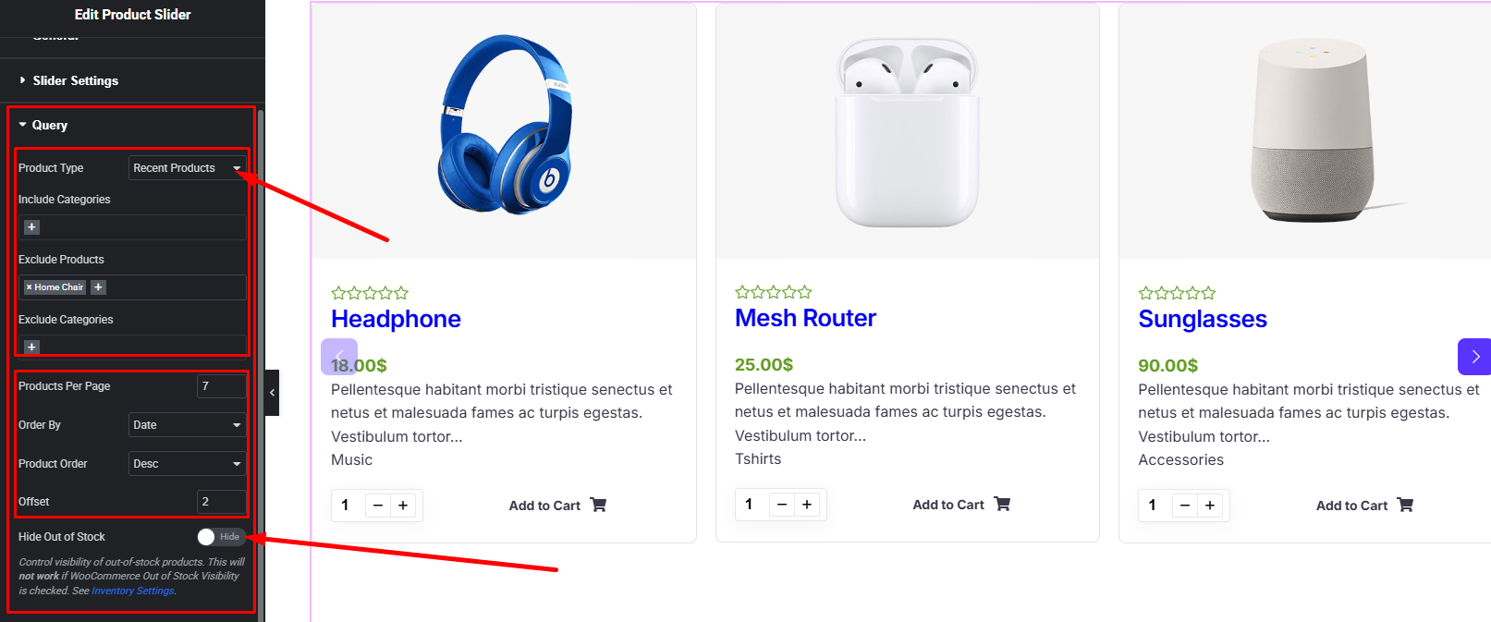Add category under Exclude Categories plus icon
1491x622 pixels.
[31, 348]
